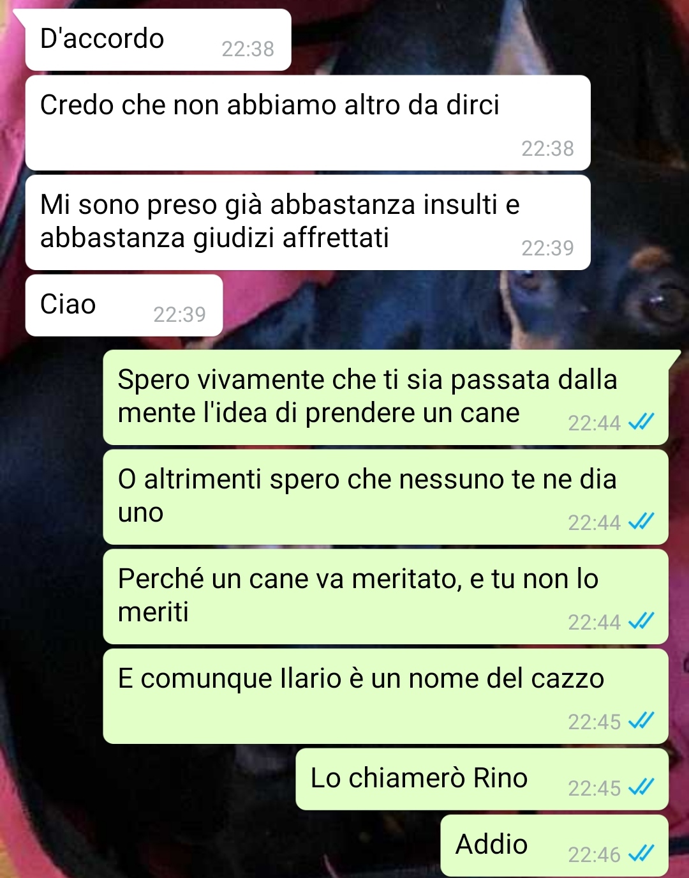Tap the 22:38 timestamp on "D'accordo"
The width and height of the screenshot is (689, 878).
(248, 49)
